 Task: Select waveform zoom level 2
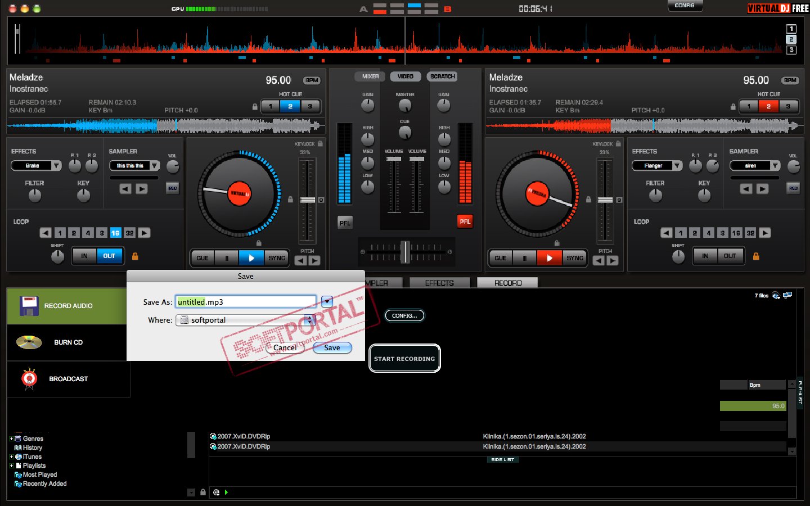click(791, 39)
